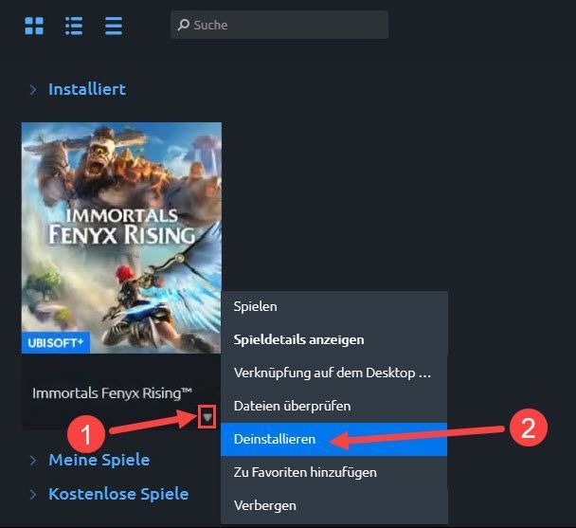Expand Meine Spiele chevron

click(x=33, y=460)
